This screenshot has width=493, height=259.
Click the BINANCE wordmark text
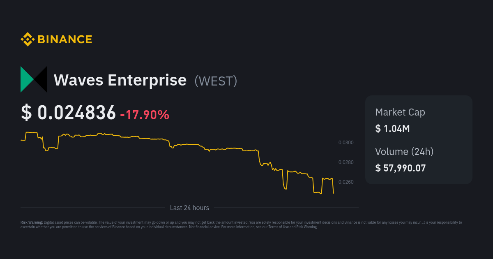click(x=65, y=39)
